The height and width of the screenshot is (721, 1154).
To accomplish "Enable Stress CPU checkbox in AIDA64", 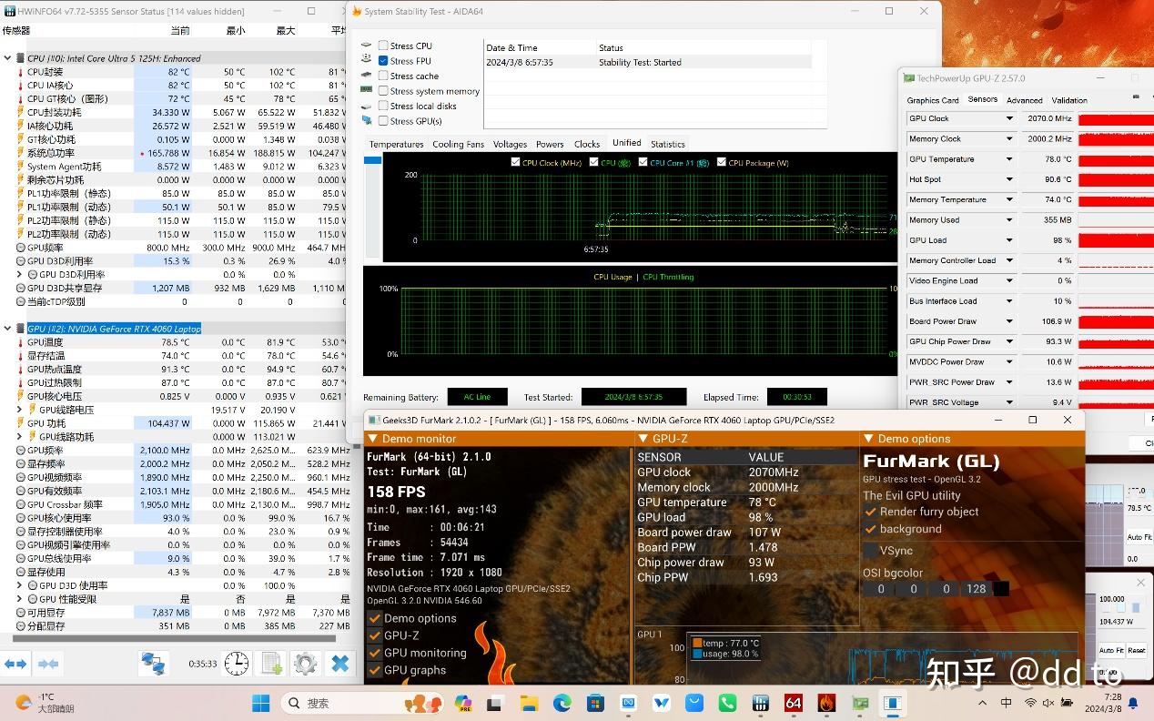I will click(383, 46).
